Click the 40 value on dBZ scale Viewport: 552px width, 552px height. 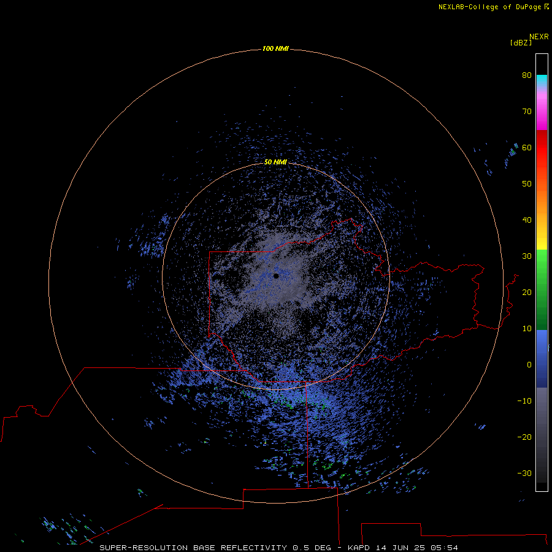point(527,220)
